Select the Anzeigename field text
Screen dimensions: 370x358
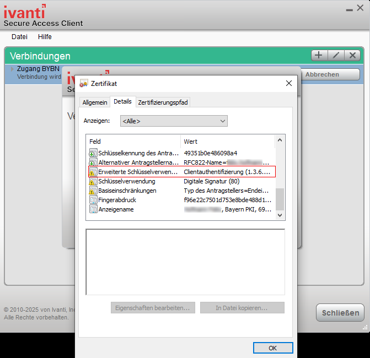tap(116, 209)
